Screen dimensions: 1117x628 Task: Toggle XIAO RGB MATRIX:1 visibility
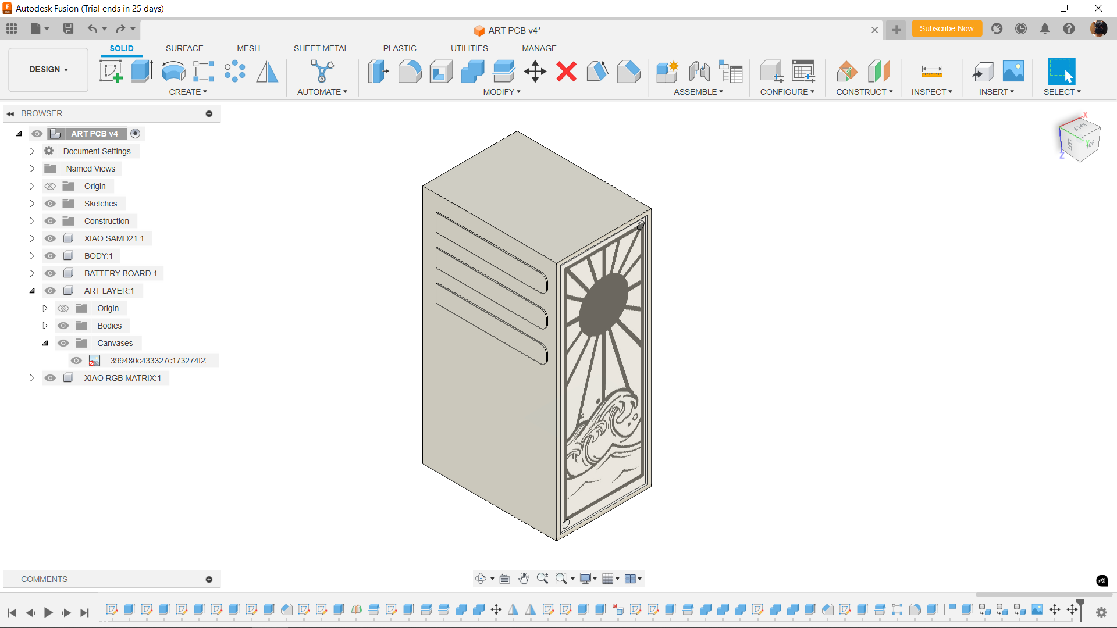[51, 378]
